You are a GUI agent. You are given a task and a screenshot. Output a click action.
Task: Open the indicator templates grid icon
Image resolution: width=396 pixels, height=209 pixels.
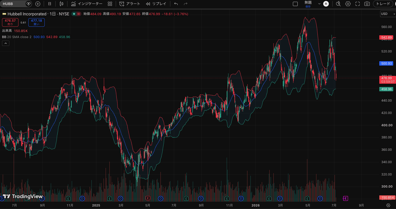click(110, 4)
